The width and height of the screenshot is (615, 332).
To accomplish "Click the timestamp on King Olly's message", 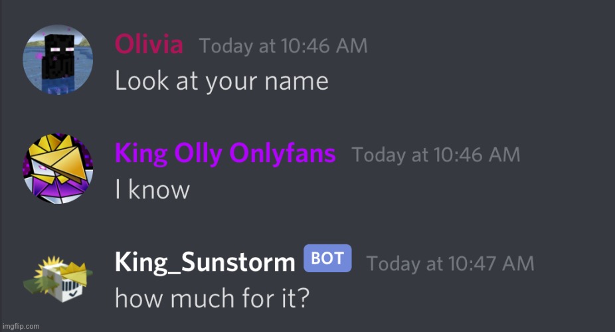I will pyautogui.click(x=436, y=155).
